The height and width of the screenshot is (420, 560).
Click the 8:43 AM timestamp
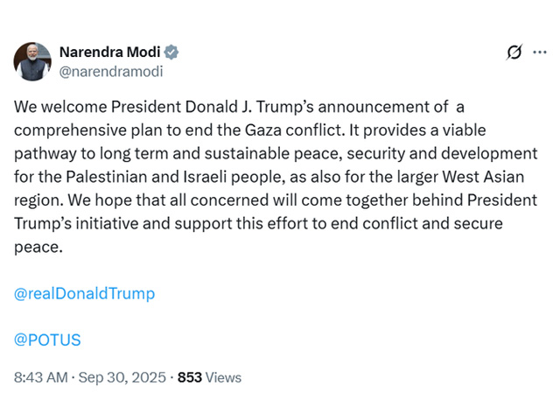40,378
